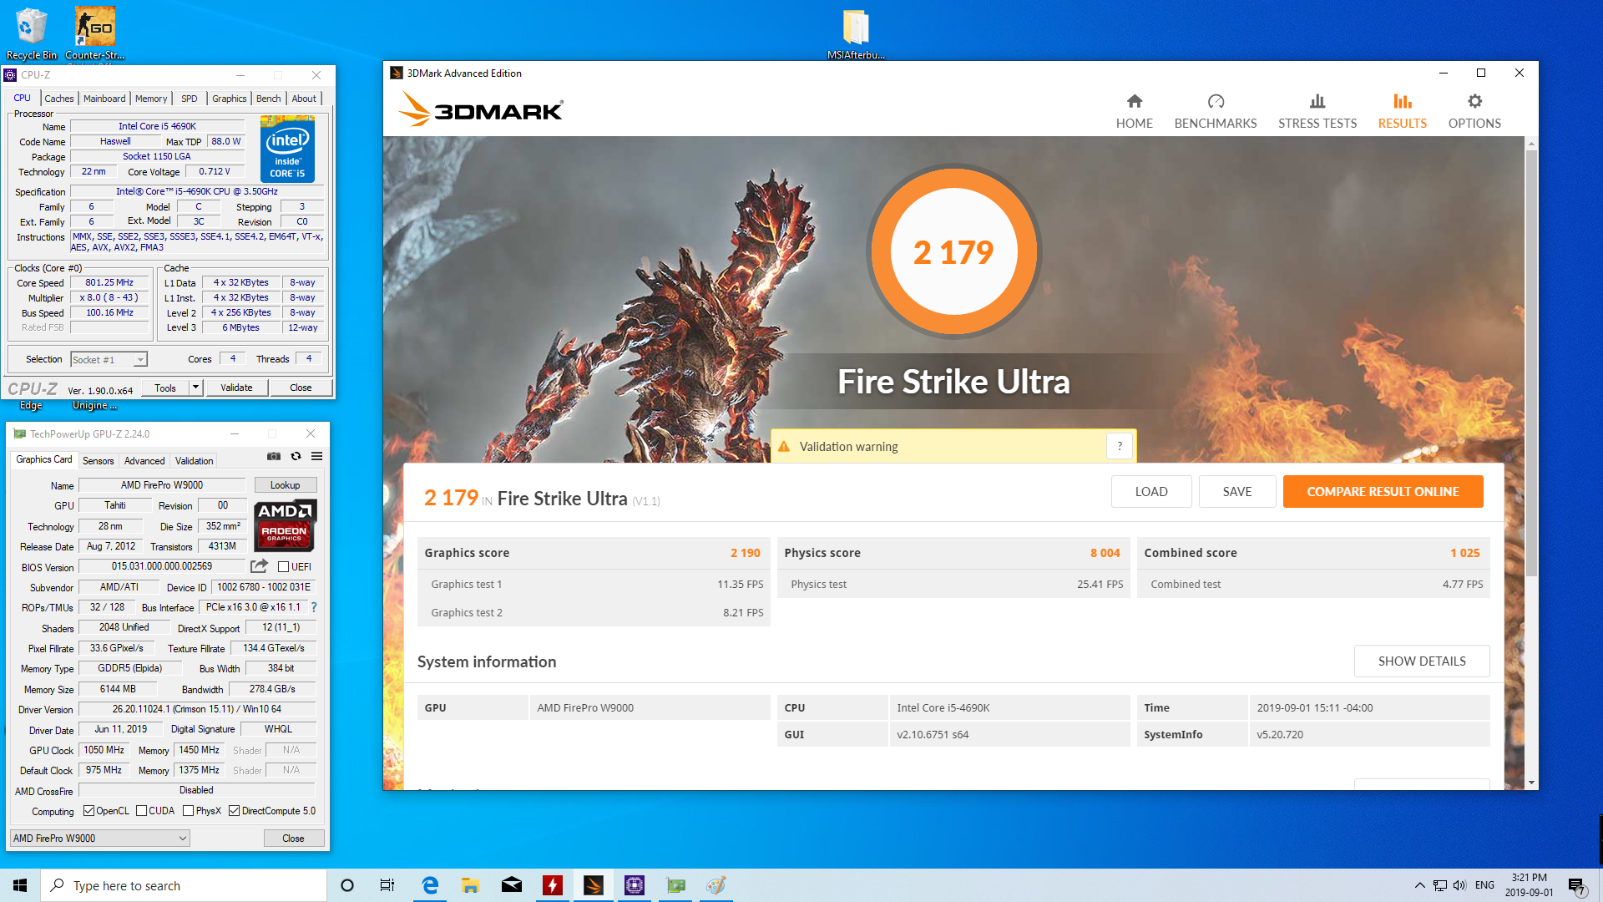Select the MSIAfterburner folder on the desktop
The width and height of the screenshot is (1603, 902).
pyautogui.click(x=856, y=33)
